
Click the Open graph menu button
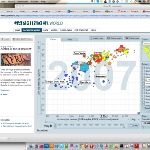22,39
